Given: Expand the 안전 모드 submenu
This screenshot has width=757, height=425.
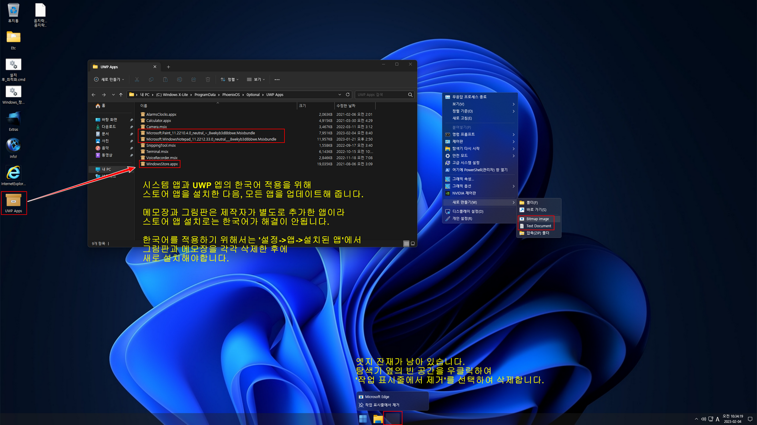Looking at the screenshot, I should click(x=480, y=156).
